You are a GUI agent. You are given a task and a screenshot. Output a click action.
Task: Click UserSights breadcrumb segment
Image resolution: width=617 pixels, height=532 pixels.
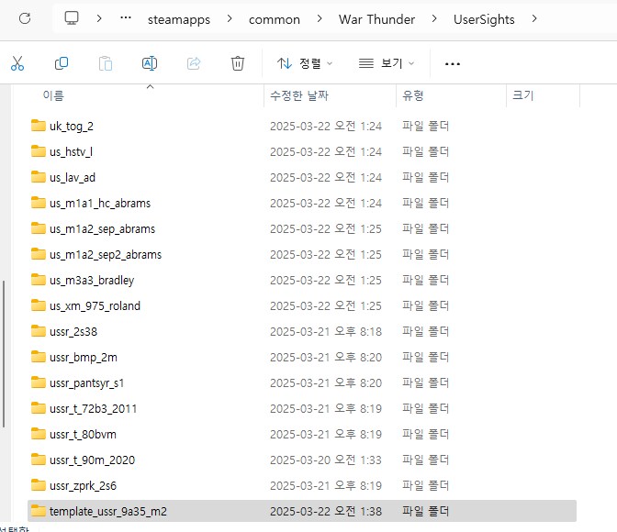click(x=484, y=19)
